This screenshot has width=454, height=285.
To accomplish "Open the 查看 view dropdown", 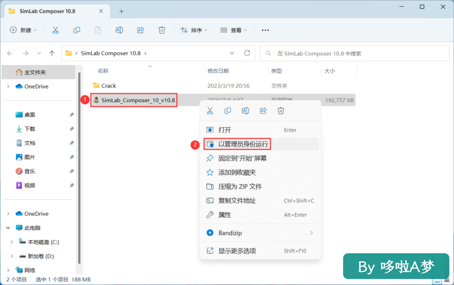I will click(233, 30).
